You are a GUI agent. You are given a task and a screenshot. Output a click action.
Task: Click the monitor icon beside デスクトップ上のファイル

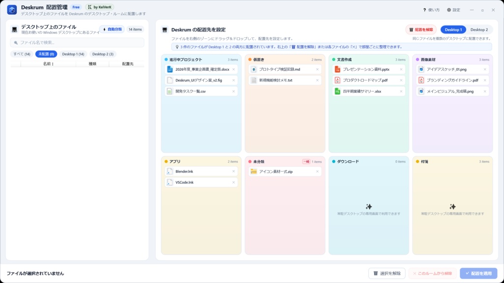pyautogui.click(x=14, y=29)
